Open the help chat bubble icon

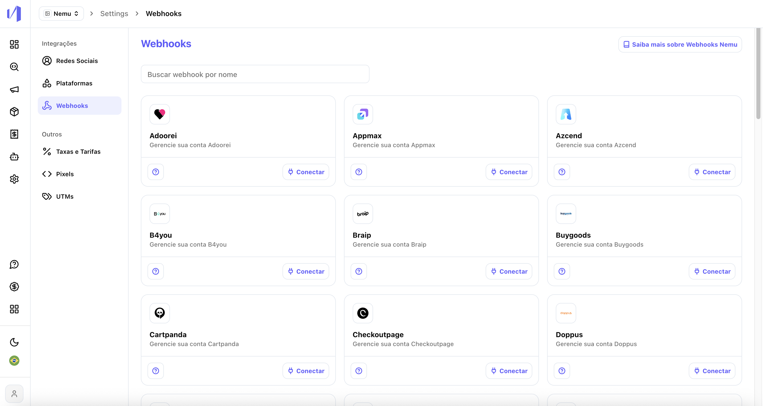click(14, 264)
